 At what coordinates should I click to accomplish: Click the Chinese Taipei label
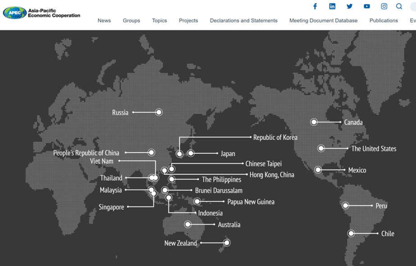coord(264,163)
